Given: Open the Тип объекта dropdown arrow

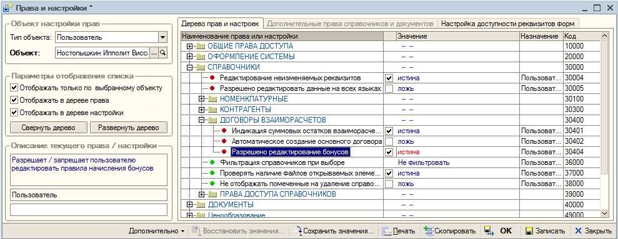Looking at the screenshot, I should click(x=162, y=38).
